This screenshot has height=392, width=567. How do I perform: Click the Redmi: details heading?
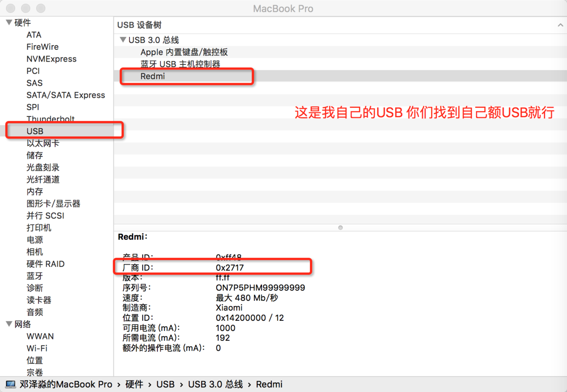[133, 237]
